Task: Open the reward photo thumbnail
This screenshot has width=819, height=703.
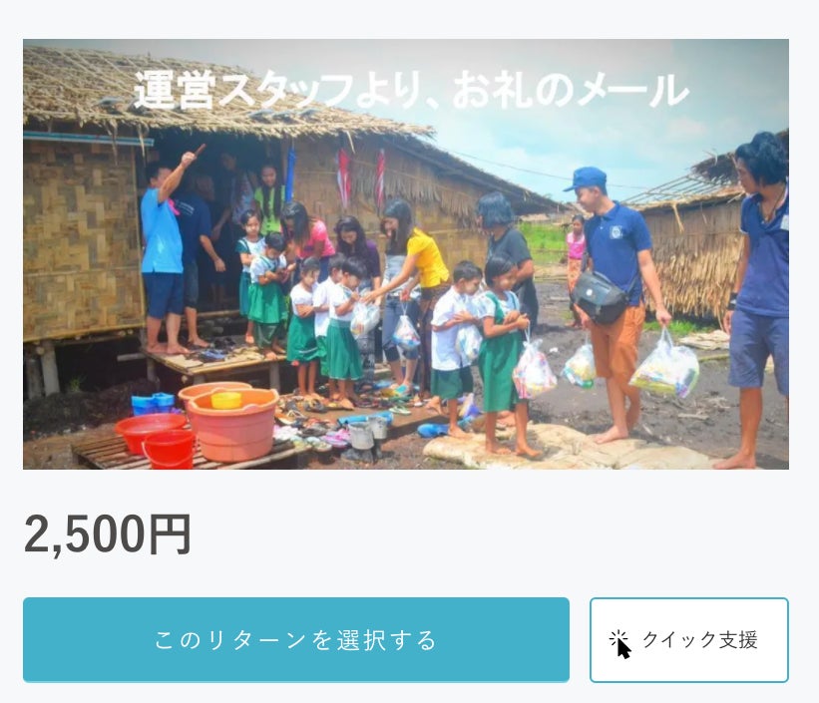Action: click(x=406, y=254)
